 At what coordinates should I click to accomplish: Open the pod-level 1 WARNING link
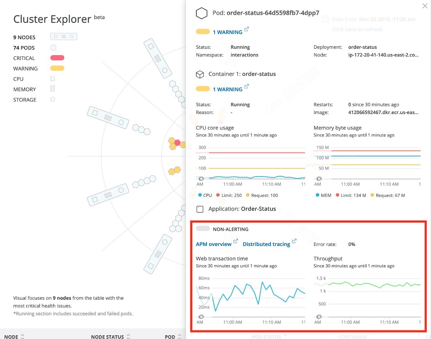point(227,32)
